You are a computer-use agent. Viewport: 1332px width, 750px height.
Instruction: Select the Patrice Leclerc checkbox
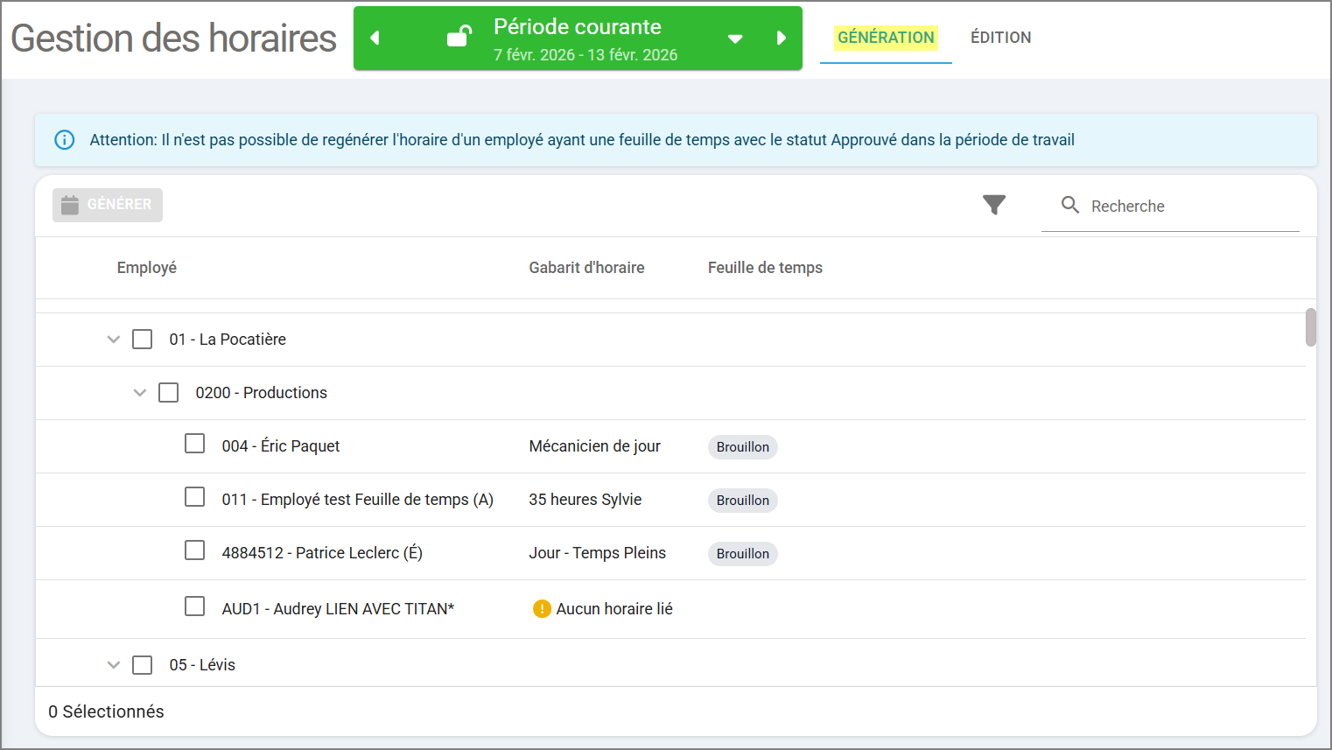click(x=195, y=551)
